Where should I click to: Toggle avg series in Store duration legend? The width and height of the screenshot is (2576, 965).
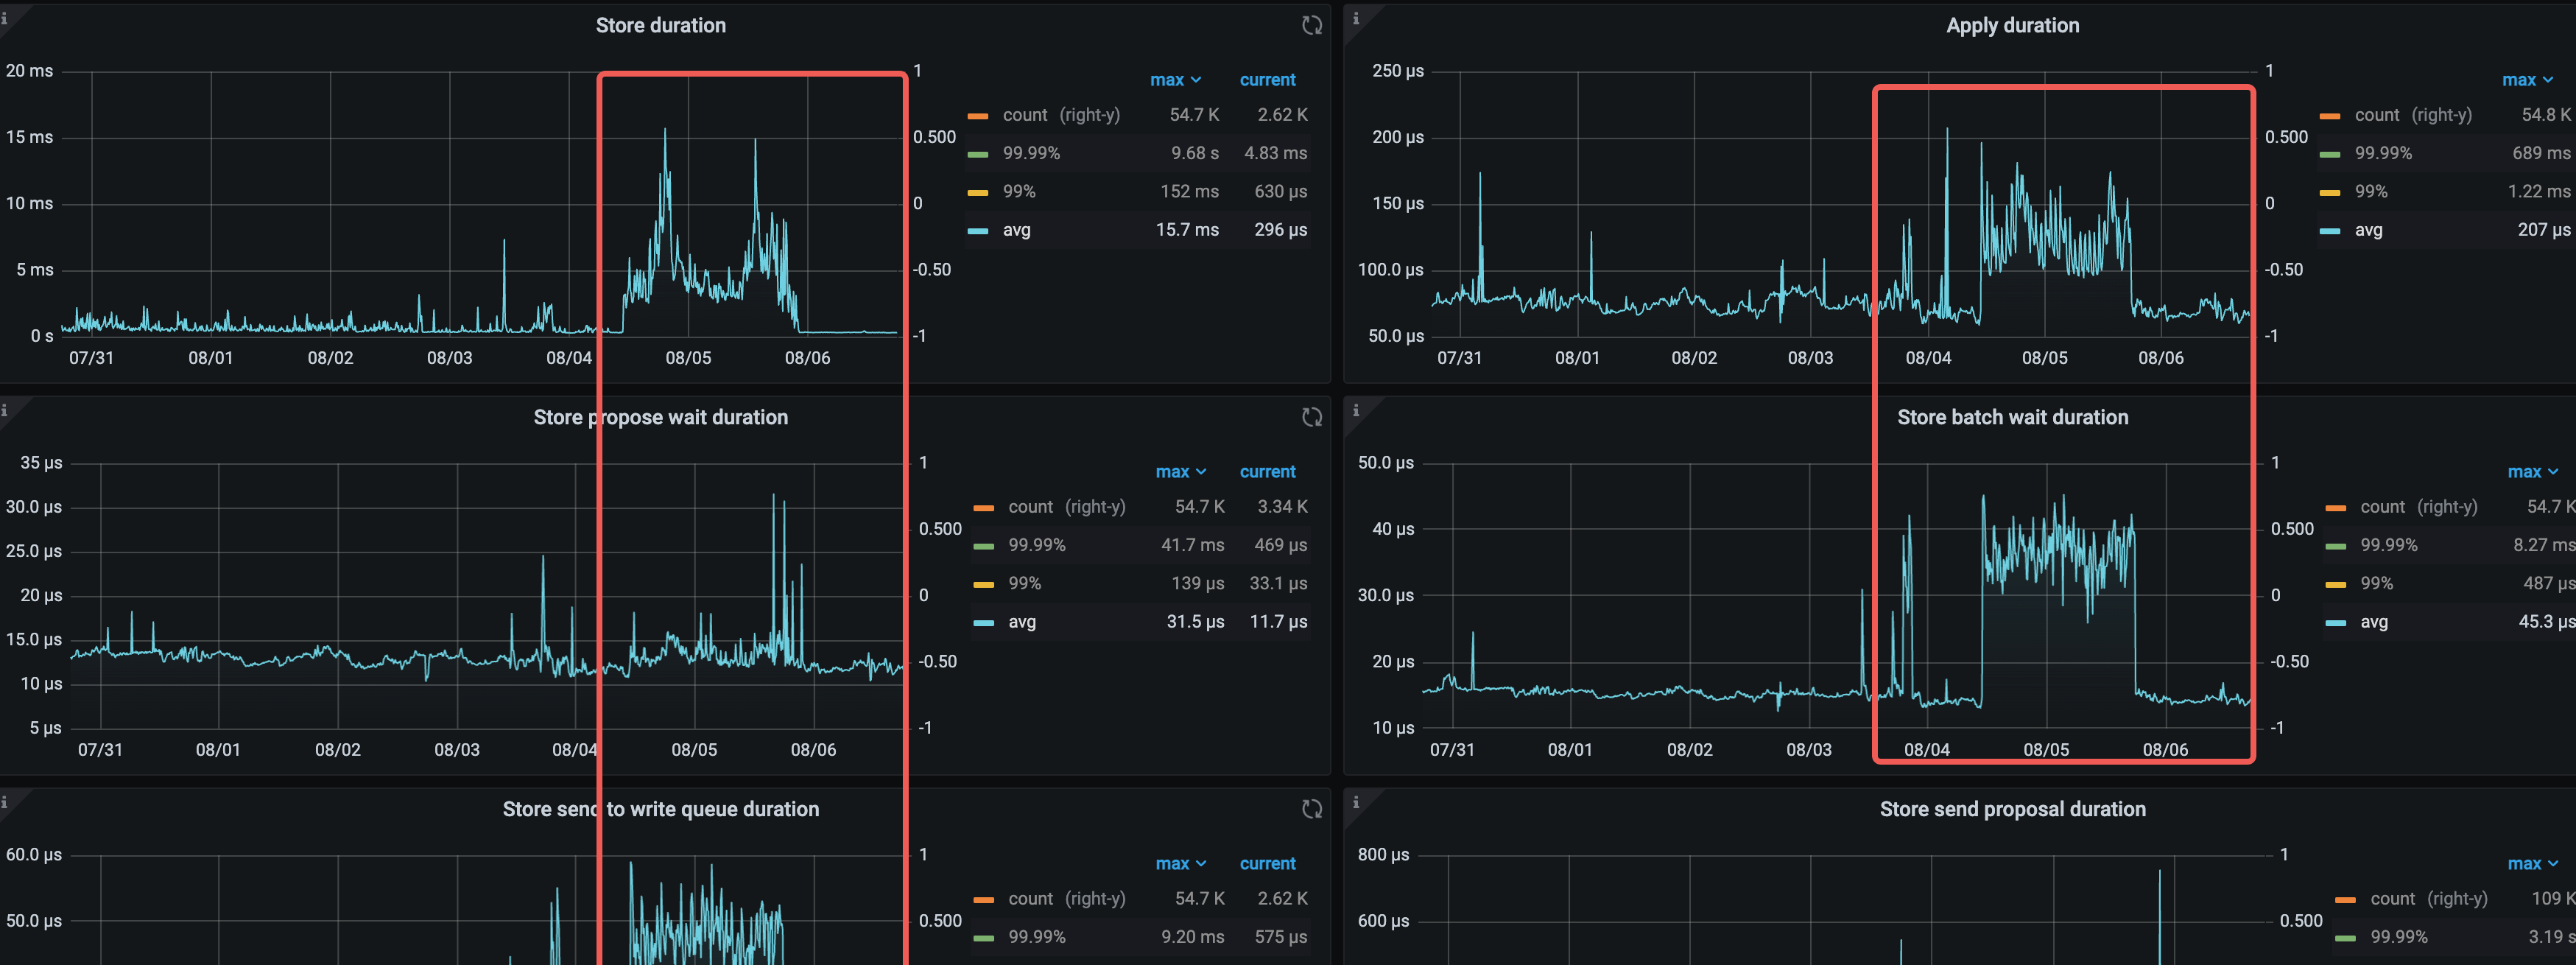point(1017,230)
